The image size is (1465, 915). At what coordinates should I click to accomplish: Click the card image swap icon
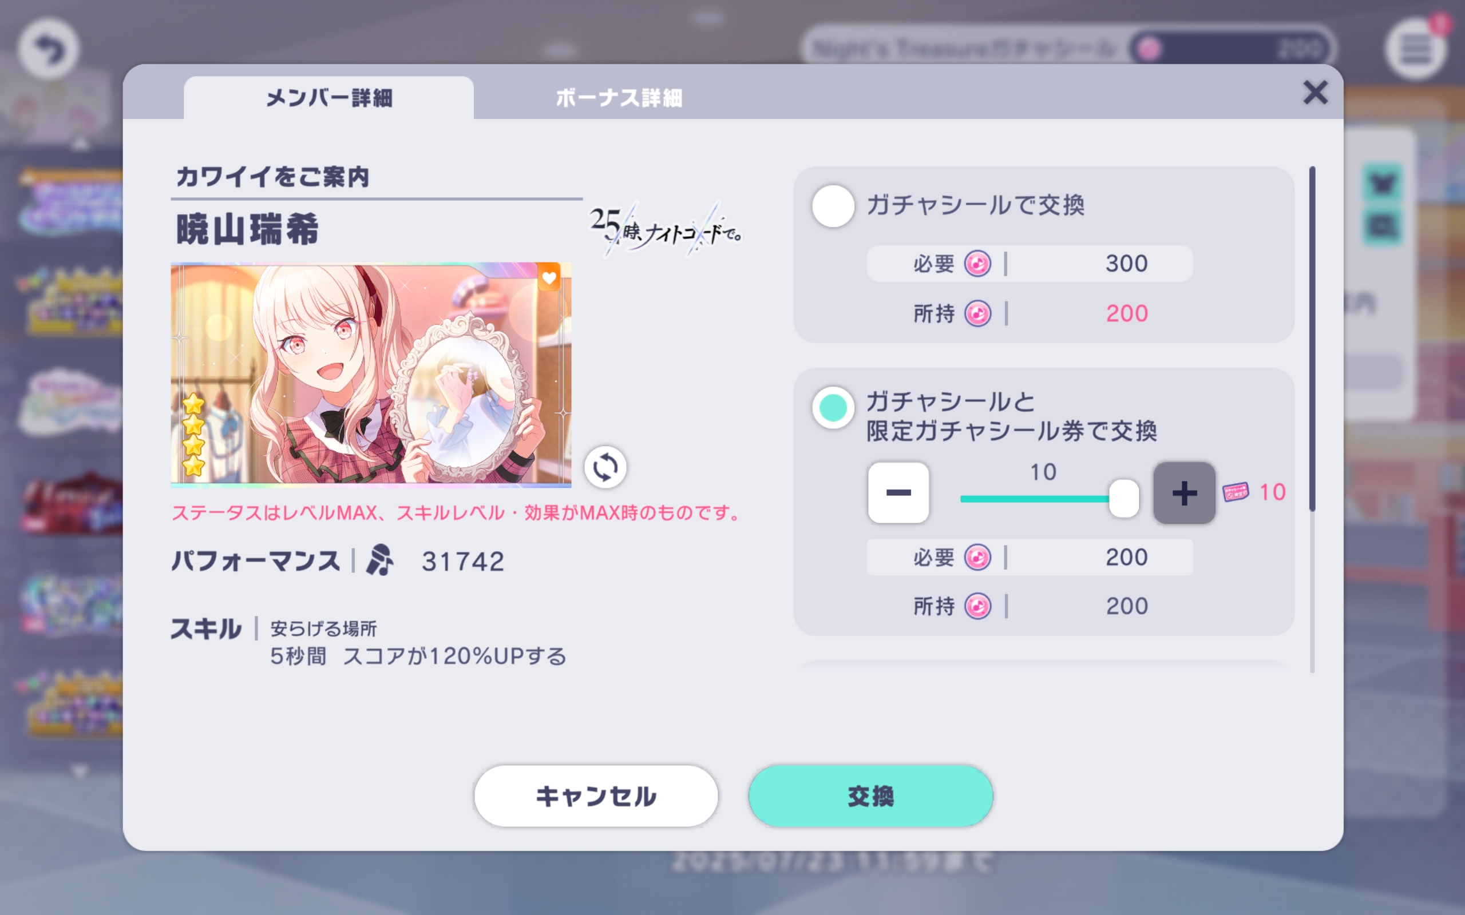click(x=605, y=467)
